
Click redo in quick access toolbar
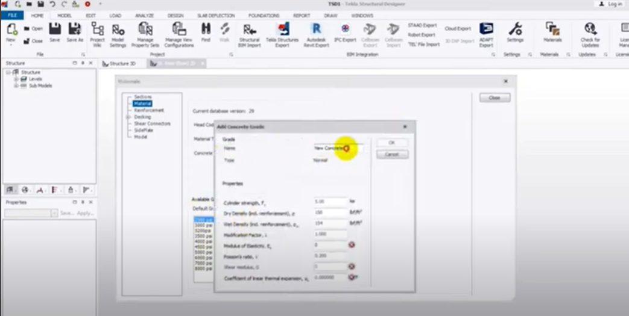point(64,4)
